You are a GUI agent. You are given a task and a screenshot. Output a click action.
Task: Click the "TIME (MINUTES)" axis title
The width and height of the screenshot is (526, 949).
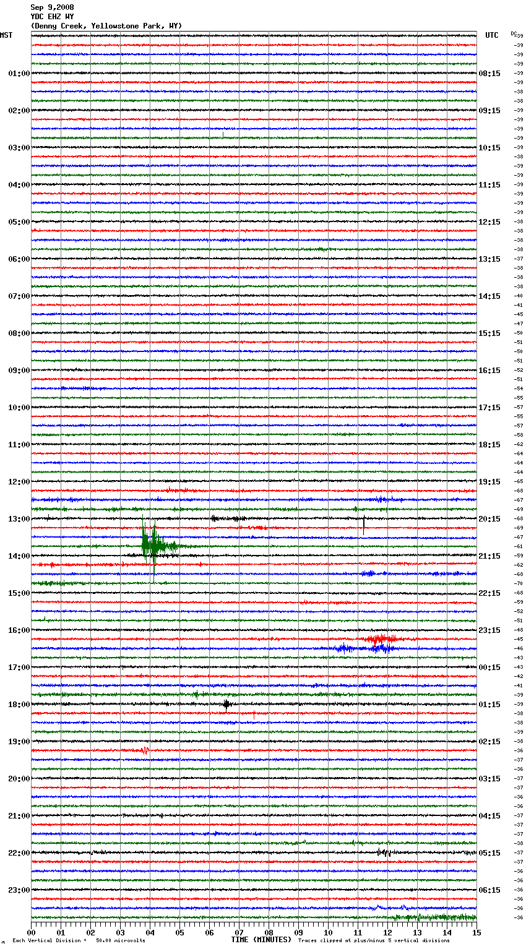[x=261, y=939]
